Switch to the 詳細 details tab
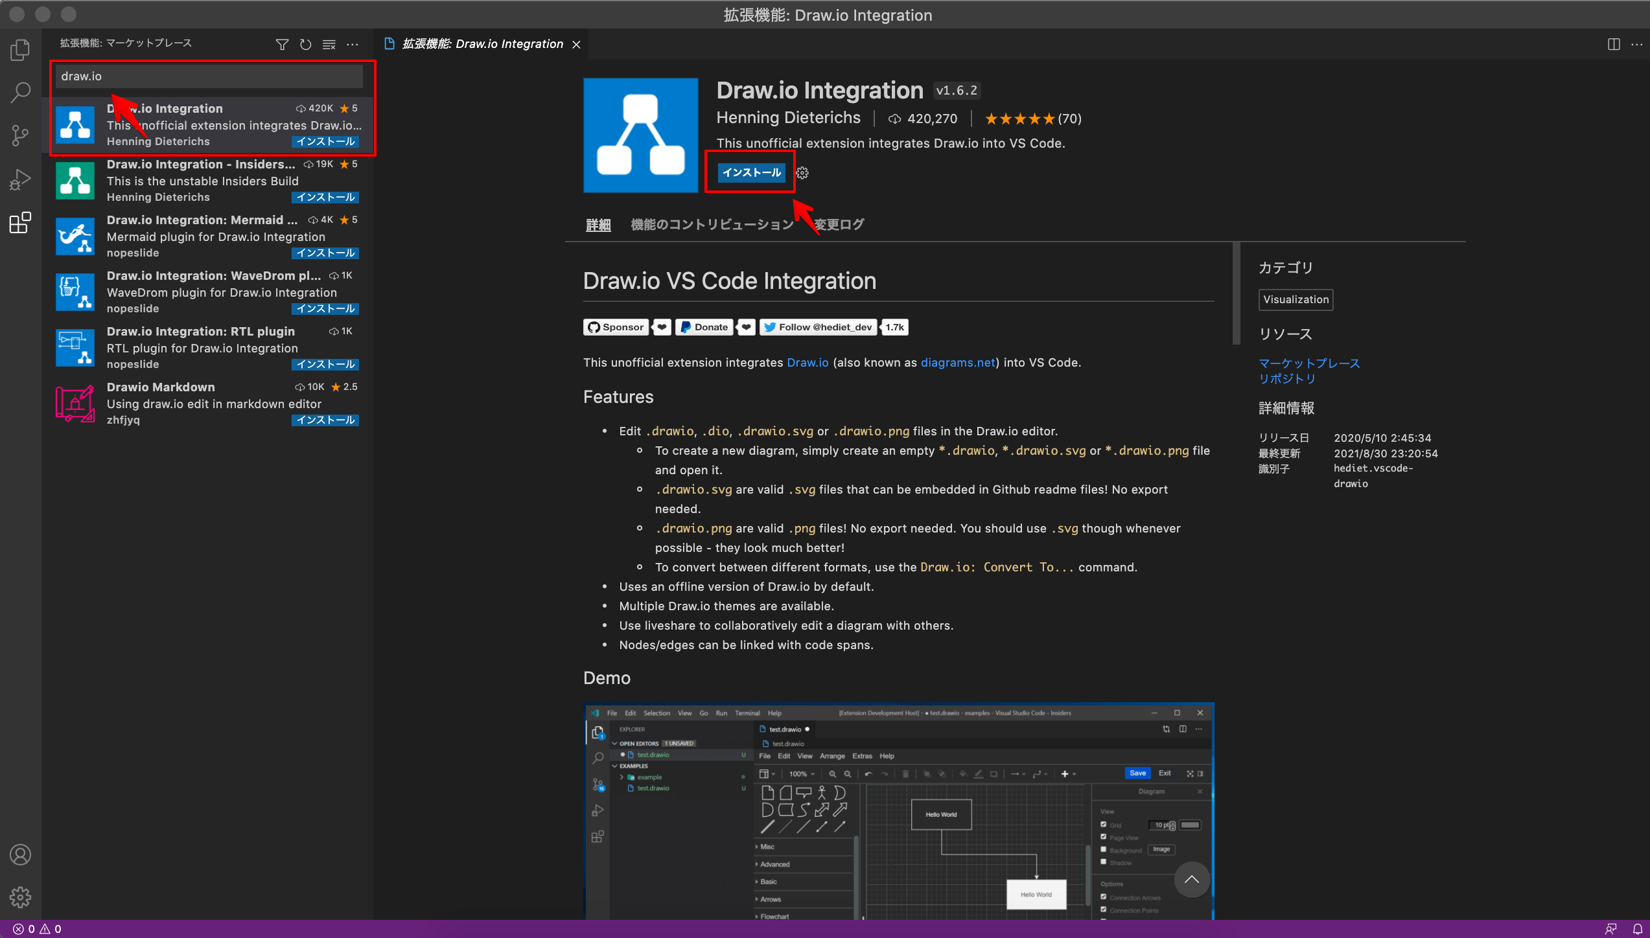The image size is (1650, 938). point(598,225)
